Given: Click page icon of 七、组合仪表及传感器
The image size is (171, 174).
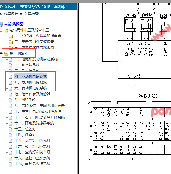Looking at the screenshot, I should tap(11, 94).
